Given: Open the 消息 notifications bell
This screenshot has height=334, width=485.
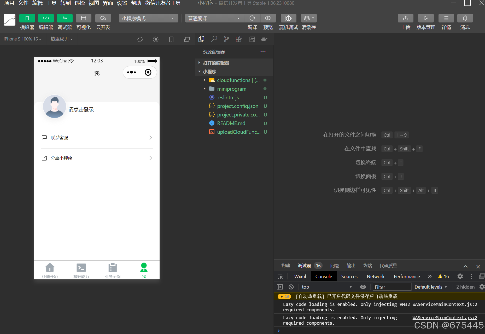Looking at the screenshot, I should [x=465, y=18].
